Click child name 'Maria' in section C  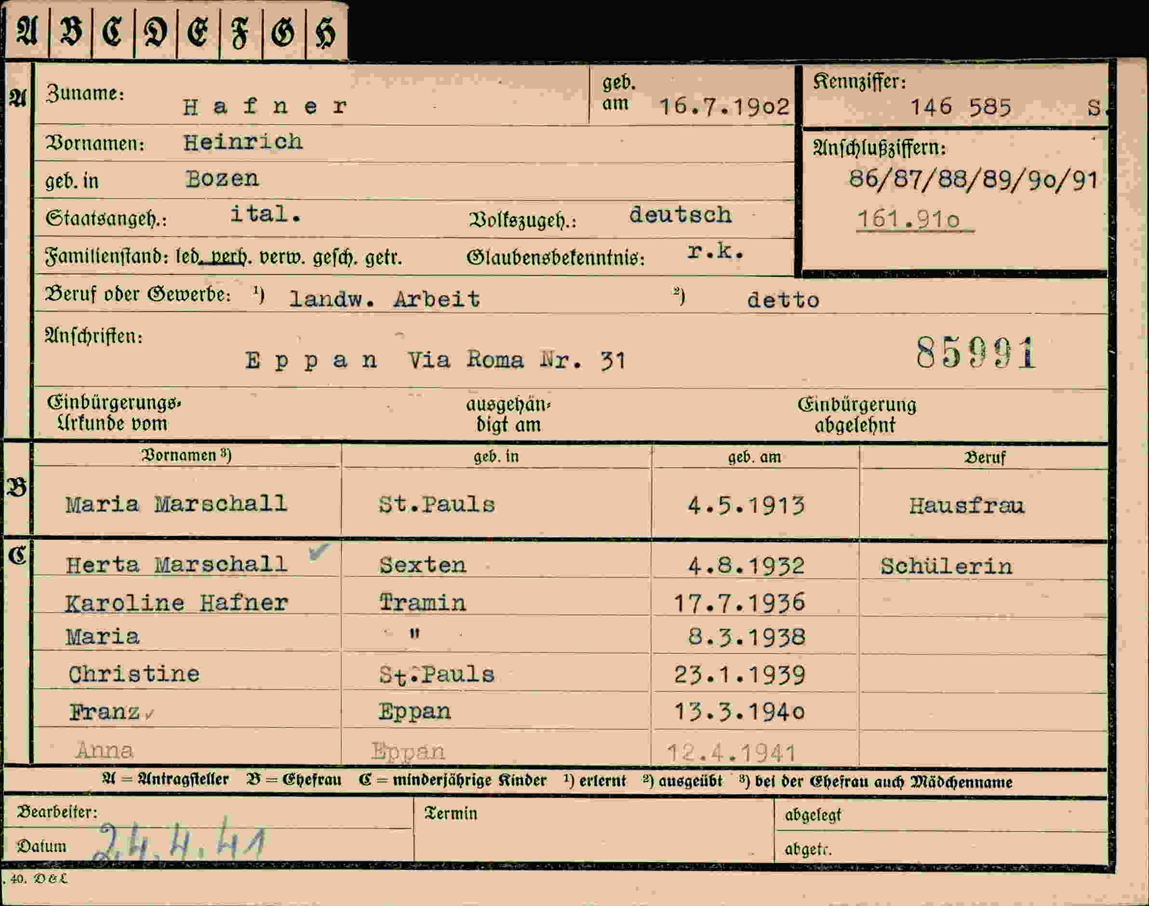[102, 637]
